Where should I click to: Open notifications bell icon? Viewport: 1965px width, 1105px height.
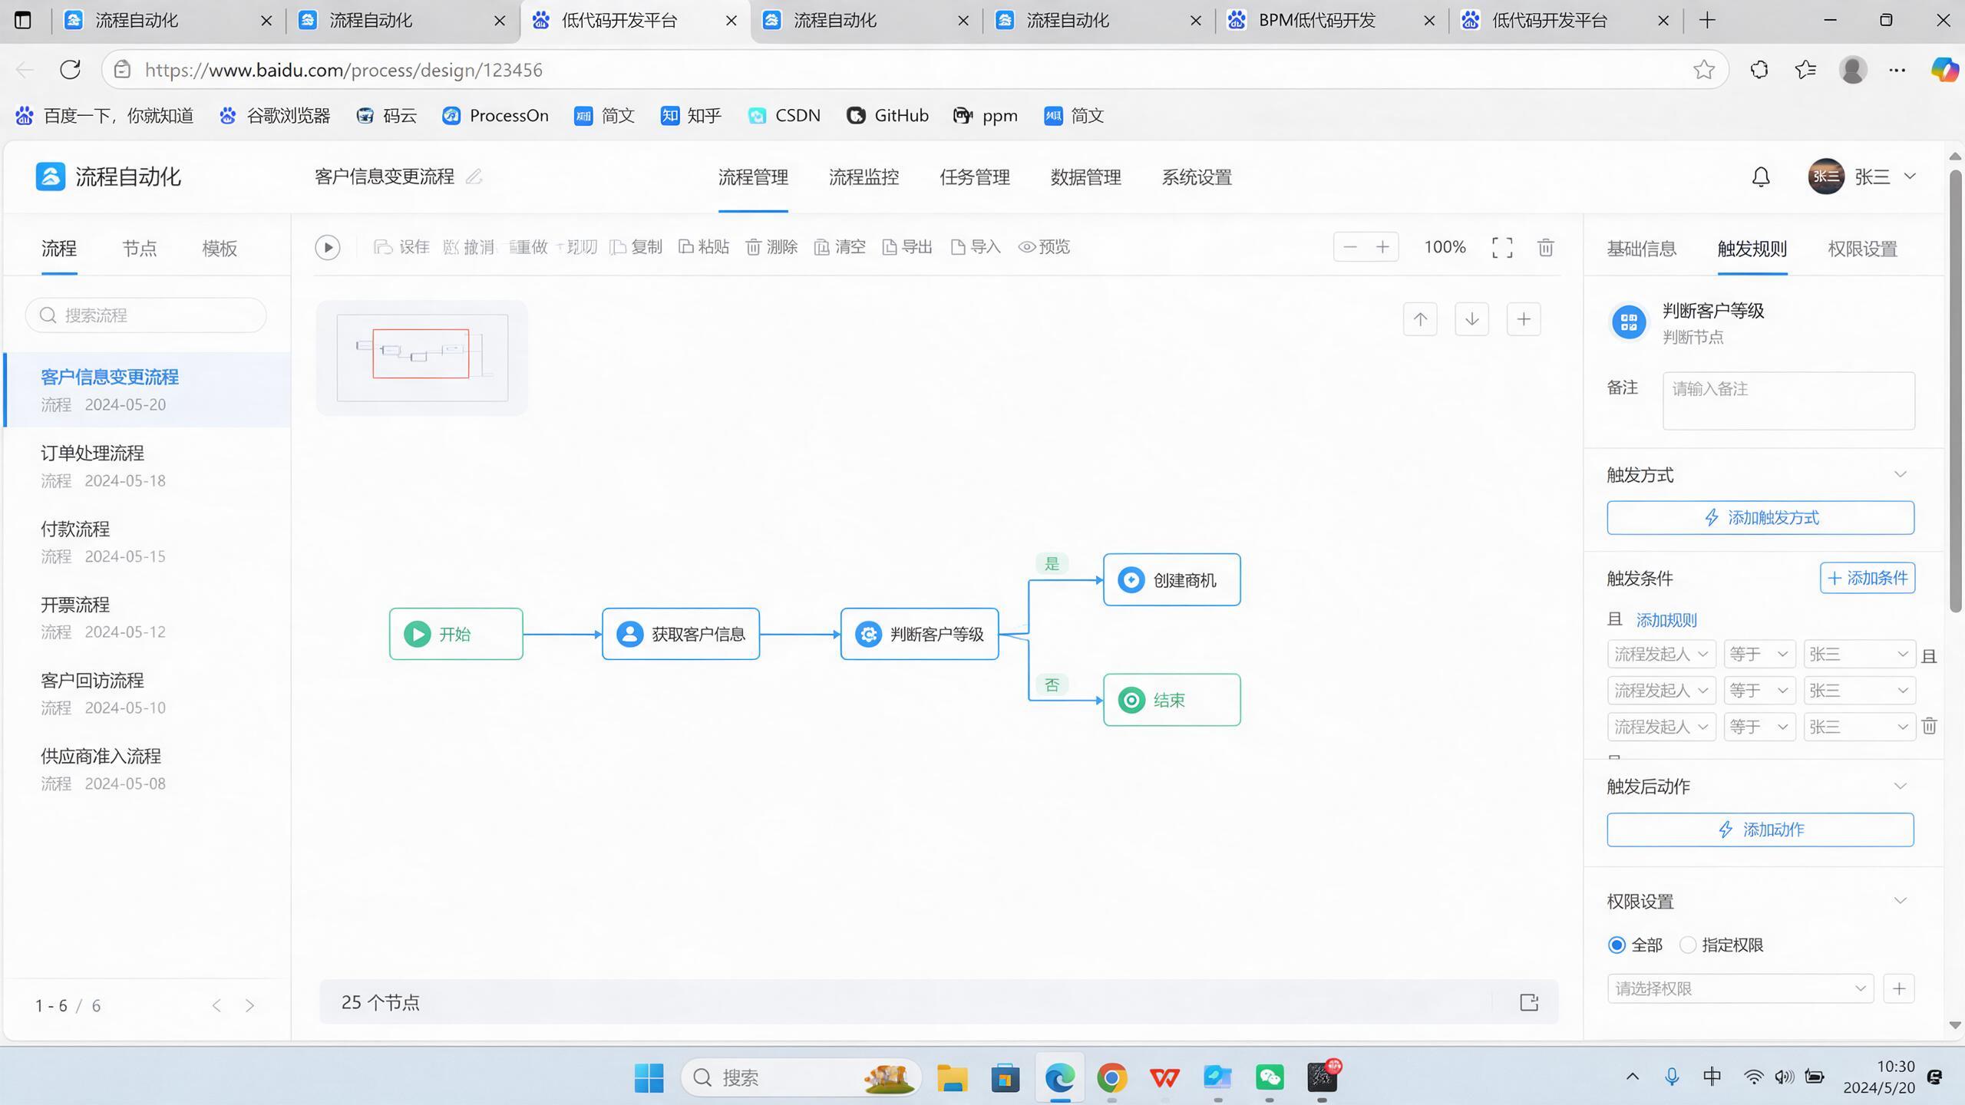point(1761,177)
